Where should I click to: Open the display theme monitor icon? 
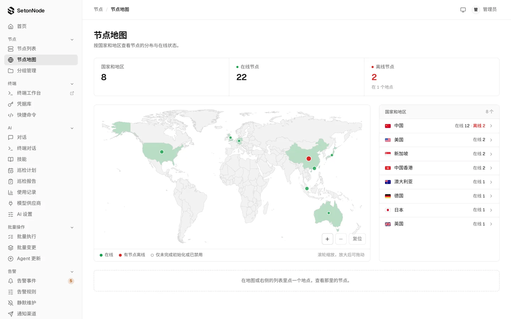coord(463,10)
